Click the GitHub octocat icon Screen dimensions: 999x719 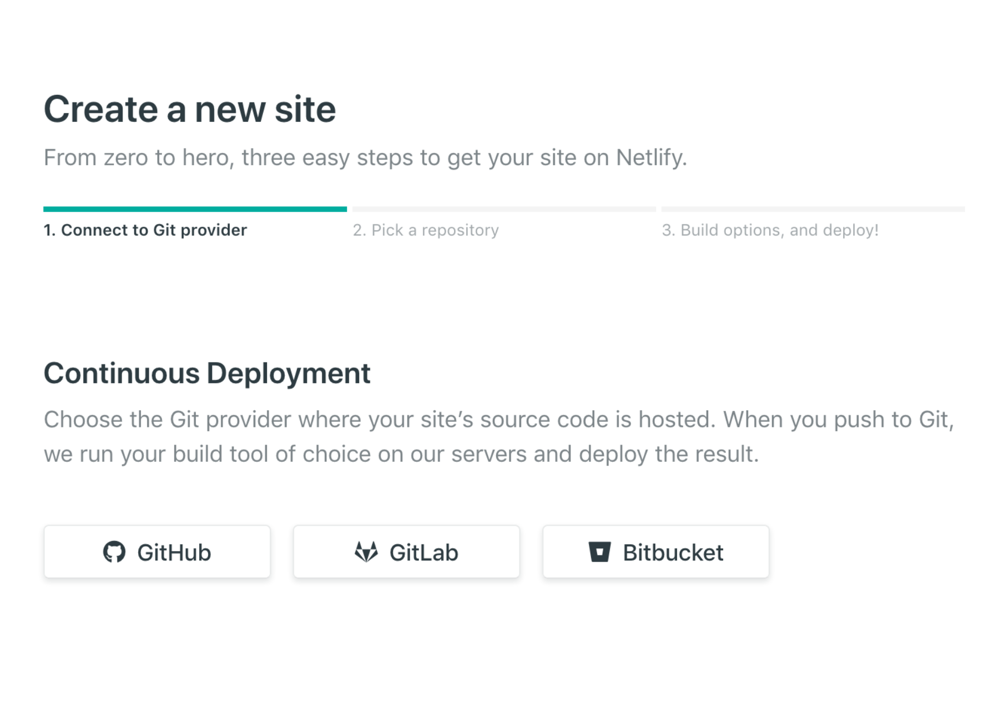114,552
